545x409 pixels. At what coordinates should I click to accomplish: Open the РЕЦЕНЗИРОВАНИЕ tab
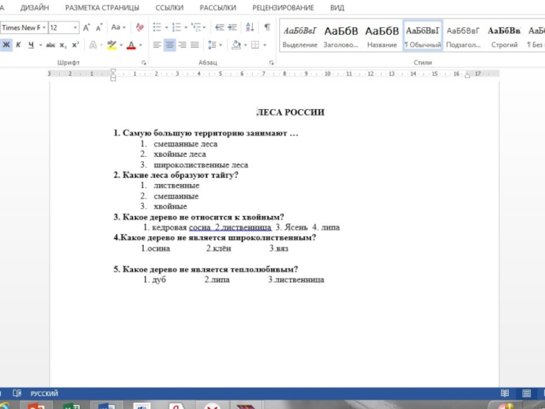[x=283, y=7]
